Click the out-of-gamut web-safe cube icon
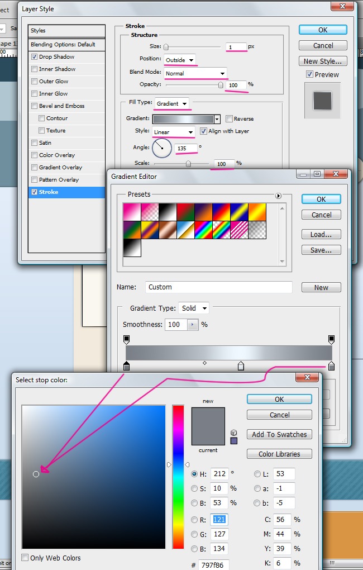This screenshot has height=570, width=363. (x=233, y=433)
